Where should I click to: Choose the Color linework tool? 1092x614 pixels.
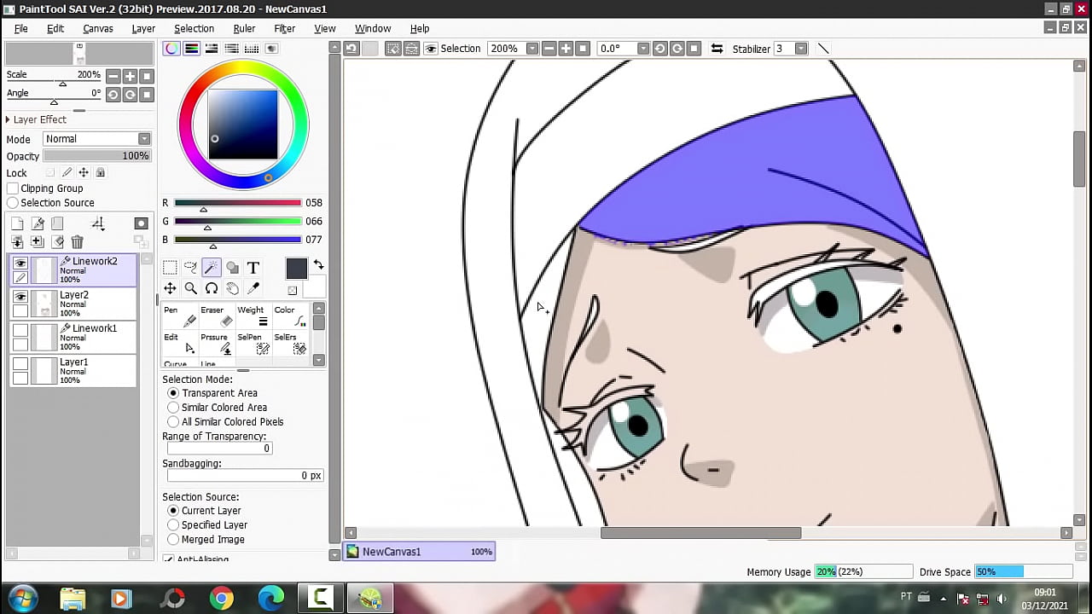pos(290,316)
